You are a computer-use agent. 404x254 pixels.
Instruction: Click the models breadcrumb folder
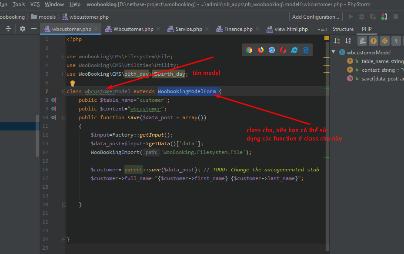pos(47,17)
